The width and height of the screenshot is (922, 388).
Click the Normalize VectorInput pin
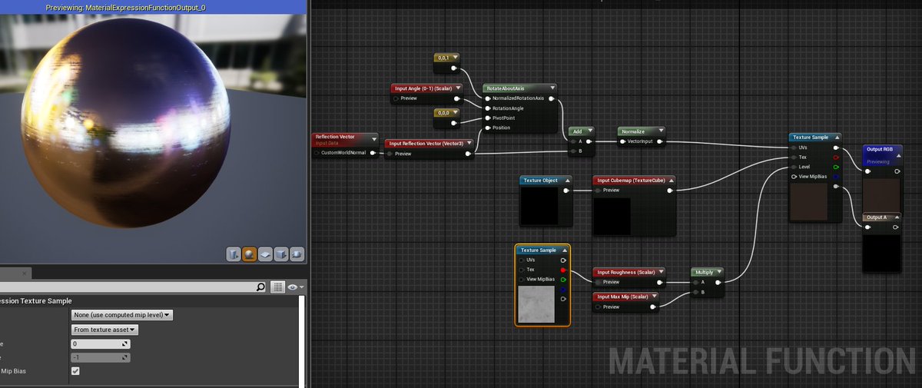622,141
